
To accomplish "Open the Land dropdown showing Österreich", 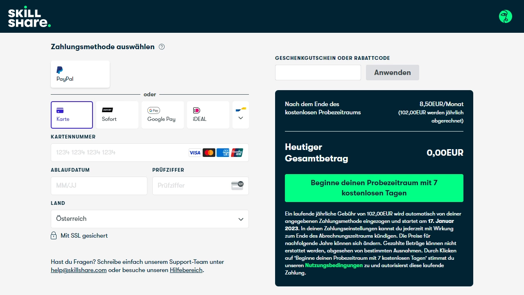I will tap(150, 219).
